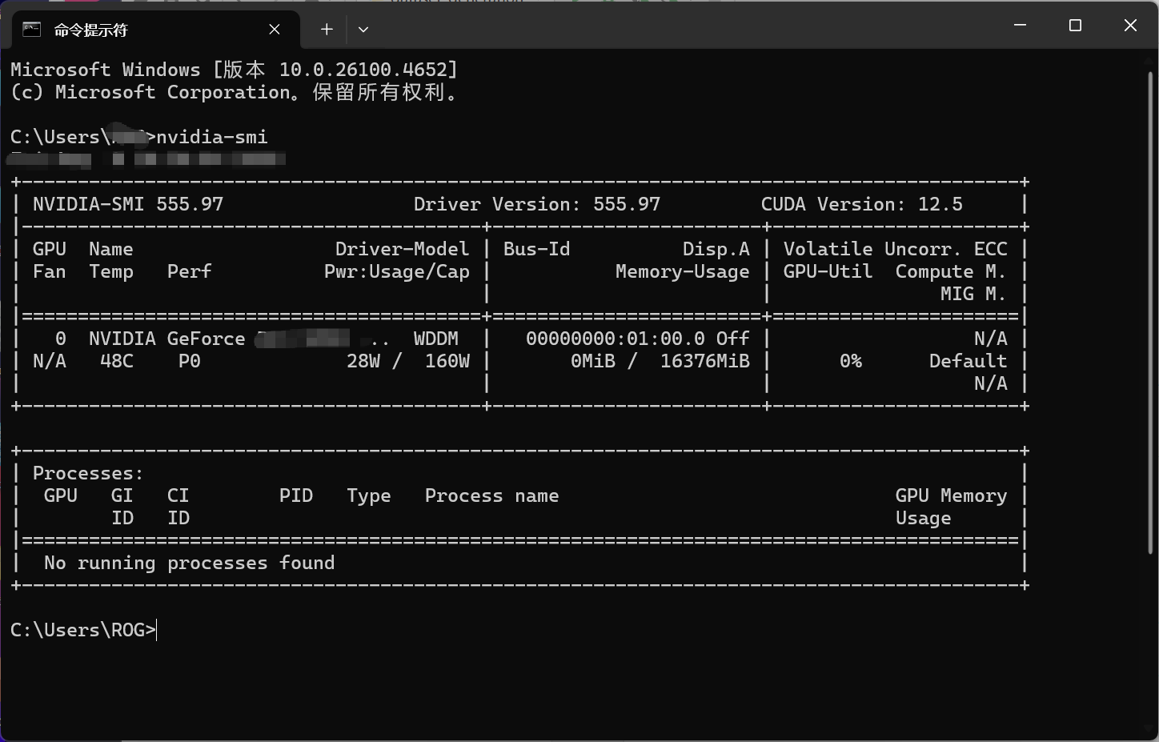Maximize the terminal window
This screenshot has width=1159, height=742.
click(x=1075, y=26)
